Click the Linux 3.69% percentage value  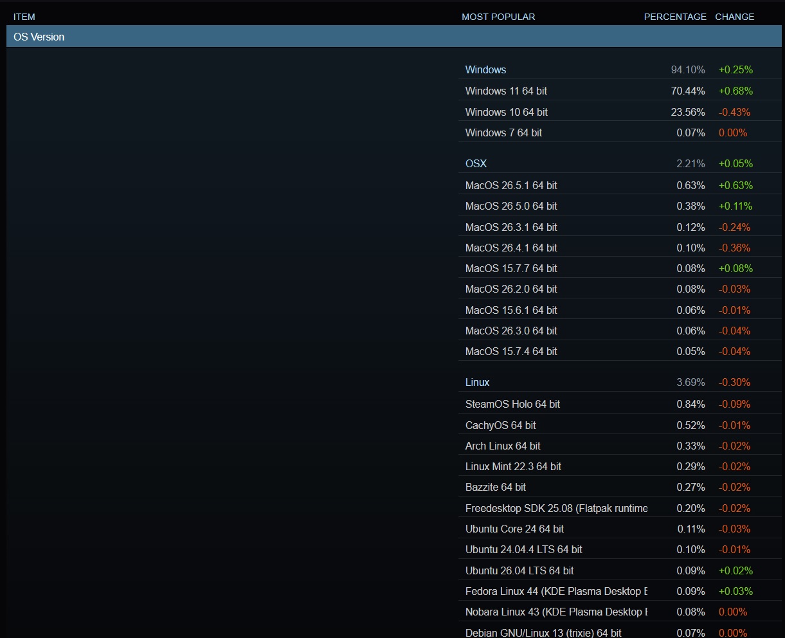(690, 382)
